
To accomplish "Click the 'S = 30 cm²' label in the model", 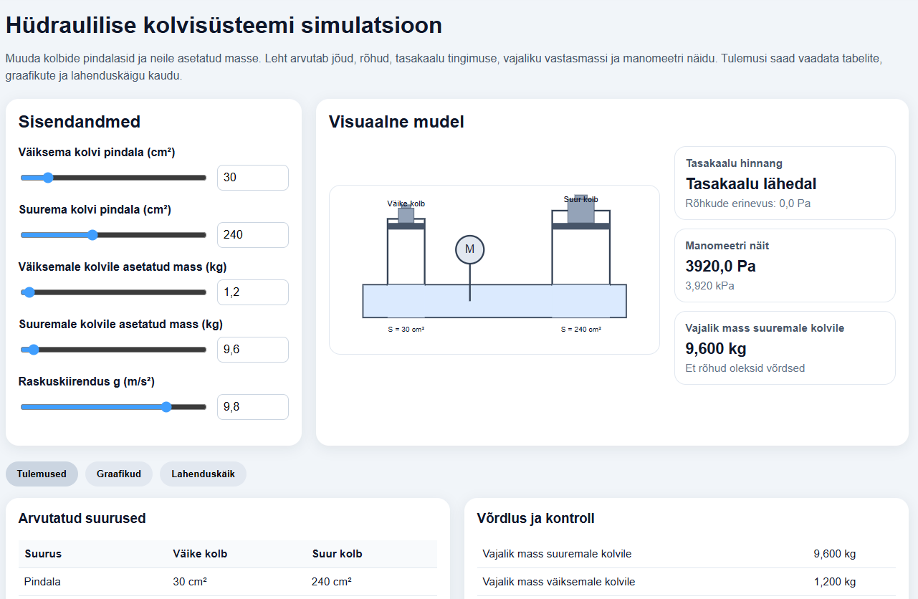I will [x=406, y=330].
